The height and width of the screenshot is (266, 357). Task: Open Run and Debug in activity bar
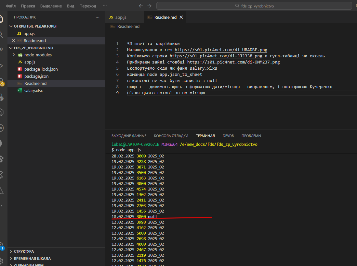[x=2, y=66]
